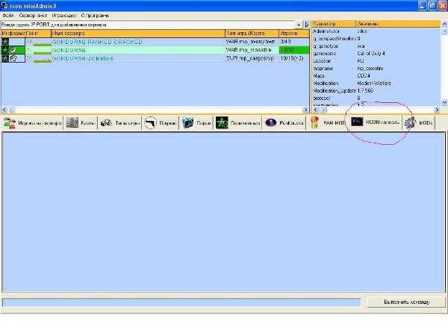Screen dimensions: 448x336
Task: Sort by the Имя сервера column header
Action: (x=138, y=34)
